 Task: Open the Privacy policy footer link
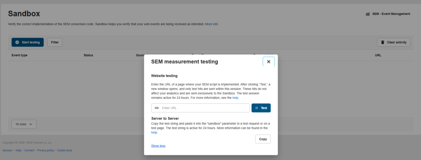tap(46, 150)
